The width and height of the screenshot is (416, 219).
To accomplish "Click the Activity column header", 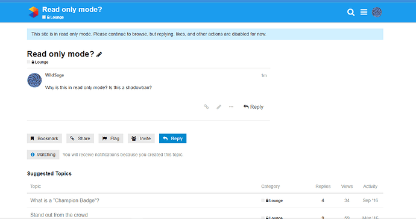I will coord(370,187).
